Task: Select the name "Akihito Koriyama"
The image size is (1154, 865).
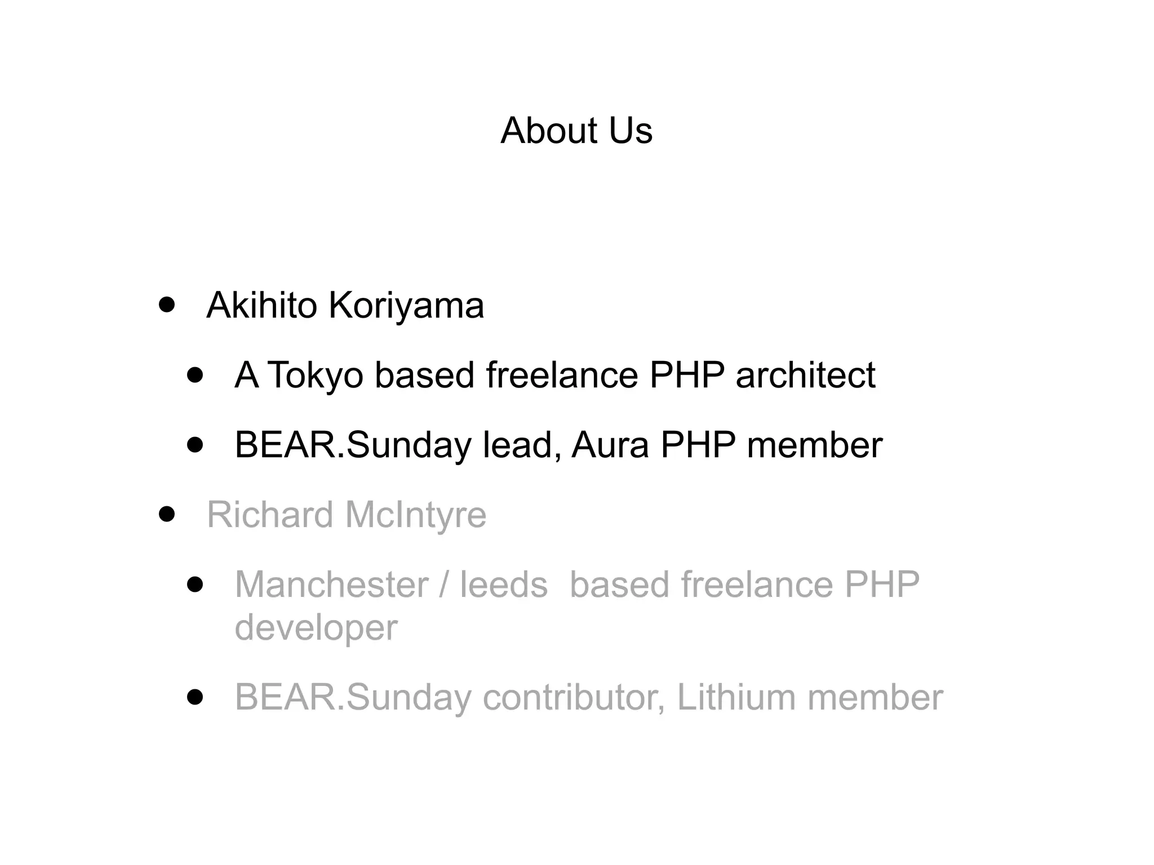Action: 345,305
